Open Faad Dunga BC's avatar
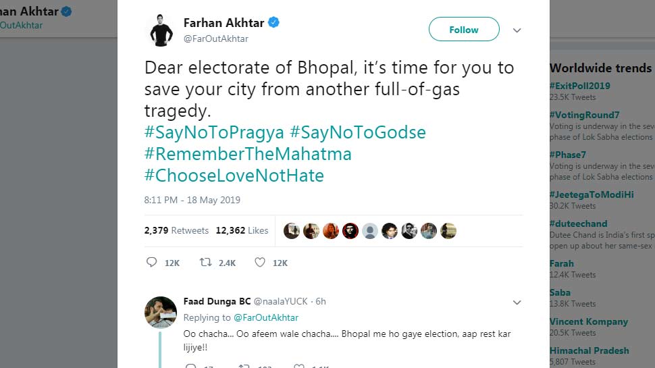Image resolution: width=655 pixels, height=368 pixels. 161,313
